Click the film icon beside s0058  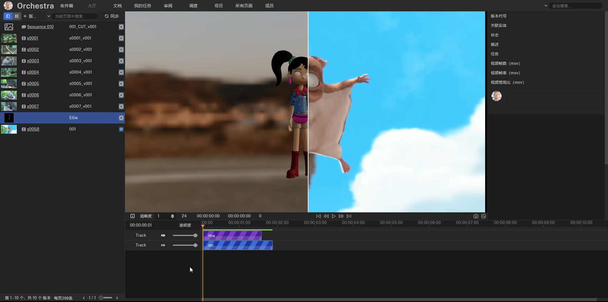tap(24, 129)
